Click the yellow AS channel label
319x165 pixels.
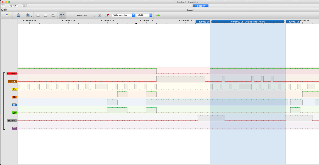[14, 89]
